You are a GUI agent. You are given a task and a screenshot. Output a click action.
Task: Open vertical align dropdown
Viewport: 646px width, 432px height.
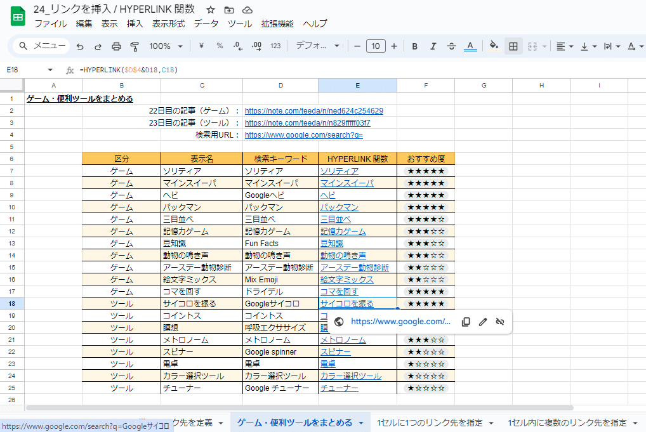pyautogui.click(x=588, y=46)
